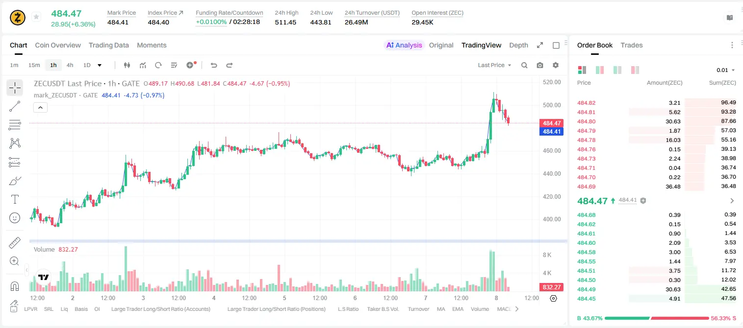
Task: Switch to the Trades tab
Action: click(x=631, y=45)
